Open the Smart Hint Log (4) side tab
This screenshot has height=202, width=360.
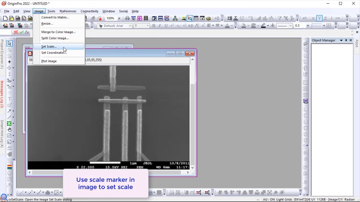(2, 134)
